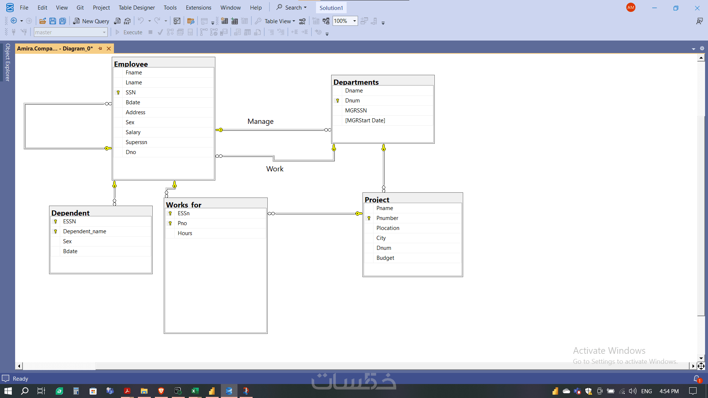Toggle primary key on SSN row
708x398 pixels.
tap(118, 92)
